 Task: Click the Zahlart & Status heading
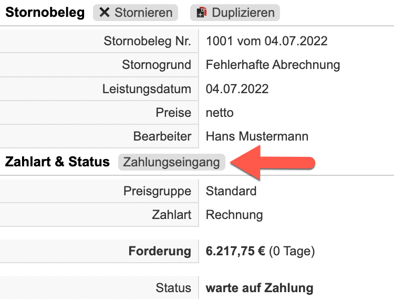tap(57, 162)
